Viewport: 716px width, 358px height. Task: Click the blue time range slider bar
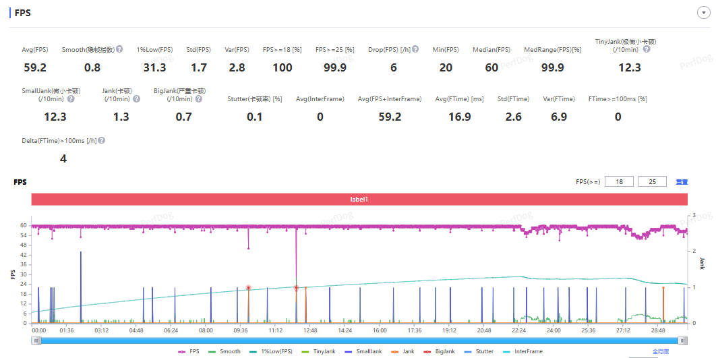click(x=359, y=340)
